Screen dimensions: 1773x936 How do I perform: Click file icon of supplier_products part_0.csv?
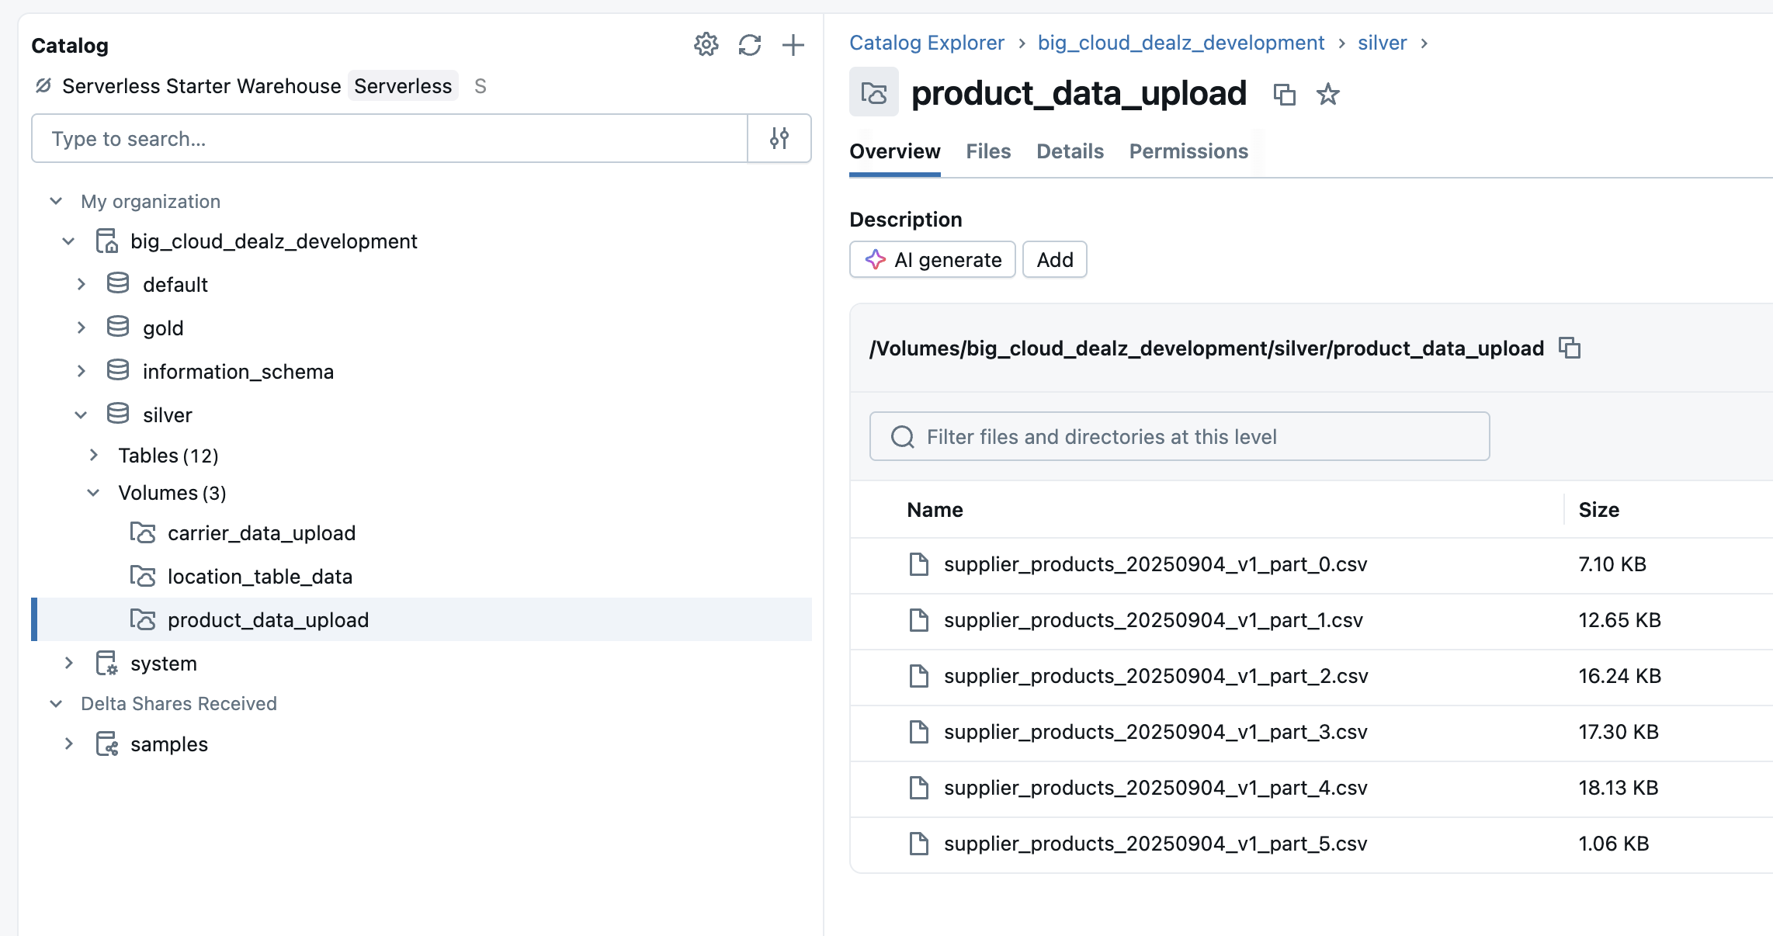tap(918, 564)
